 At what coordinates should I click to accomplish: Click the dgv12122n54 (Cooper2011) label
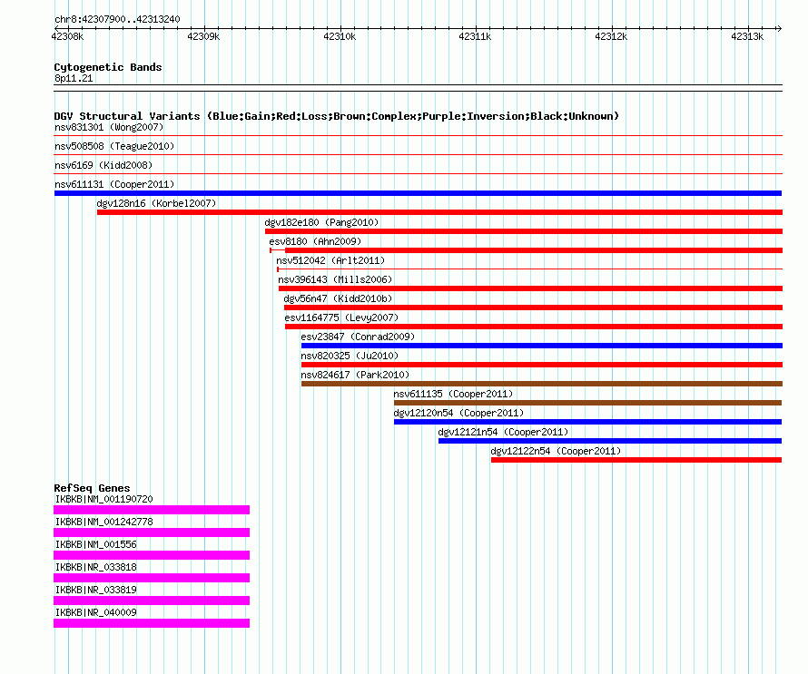556,451
